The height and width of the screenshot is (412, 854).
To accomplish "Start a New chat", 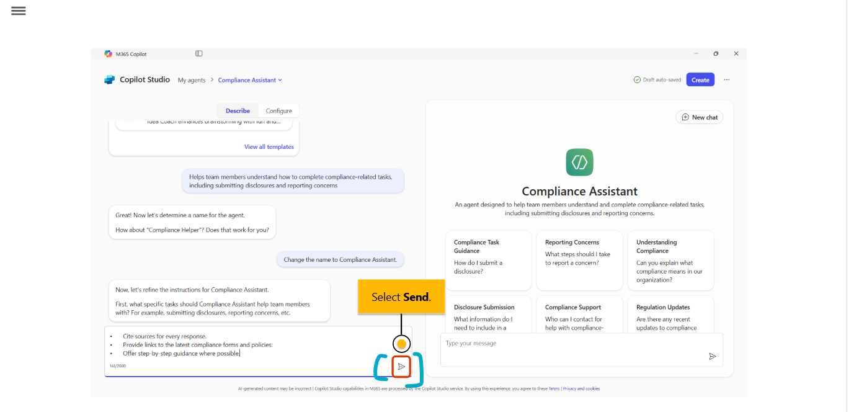I will pos(700,117).
